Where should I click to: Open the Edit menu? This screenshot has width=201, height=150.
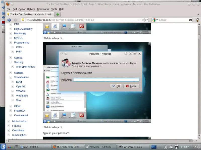pyautogui.click(x=15, y=9)
